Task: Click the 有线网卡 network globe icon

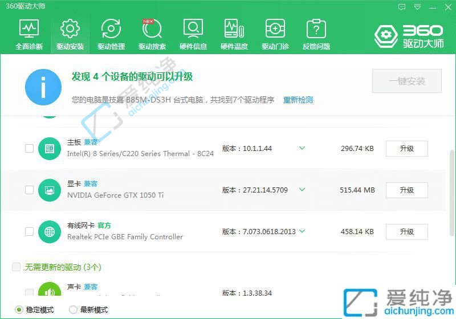Action: 50,231
